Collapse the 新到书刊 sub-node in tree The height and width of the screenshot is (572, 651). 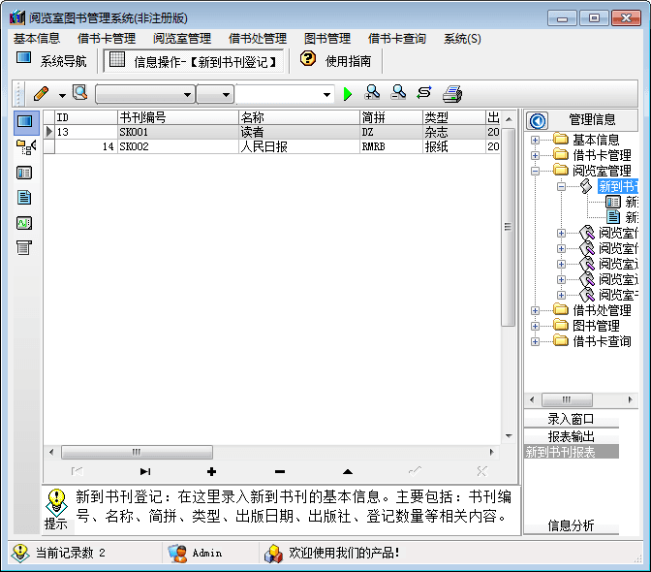(x=561, y=186)
